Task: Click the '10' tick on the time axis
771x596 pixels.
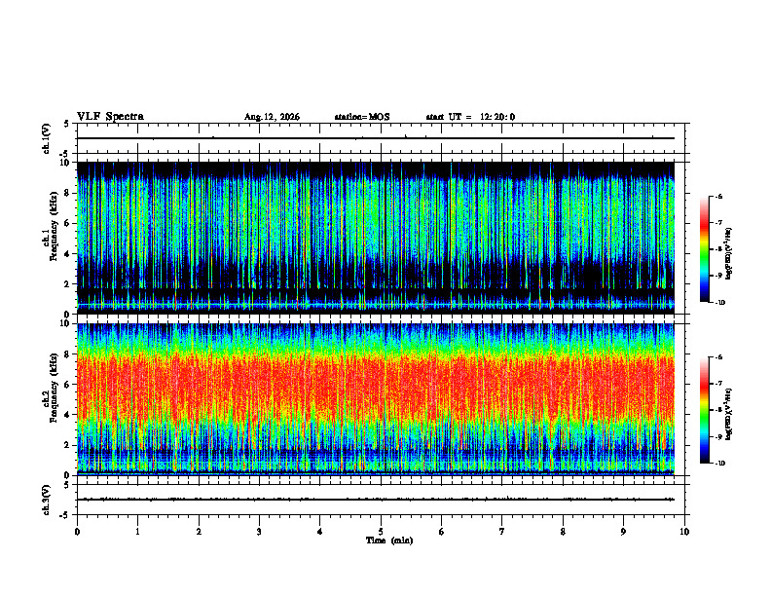Action: tap(684, 532)
